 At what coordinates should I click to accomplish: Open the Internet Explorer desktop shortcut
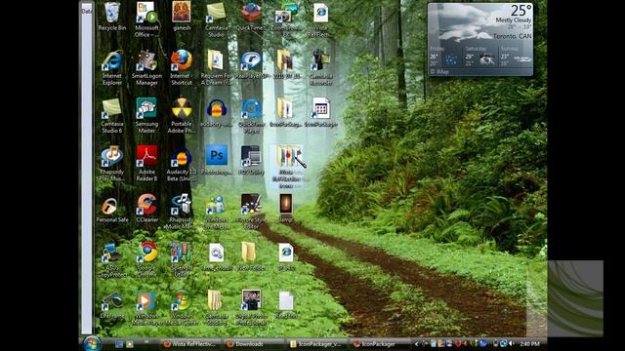coord(112,67)
